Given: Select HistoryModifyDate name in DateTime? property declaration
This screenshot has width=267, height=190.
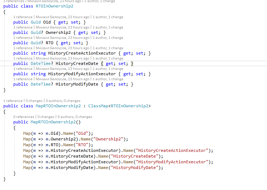Looking at the screenshot, I should 77,84.
